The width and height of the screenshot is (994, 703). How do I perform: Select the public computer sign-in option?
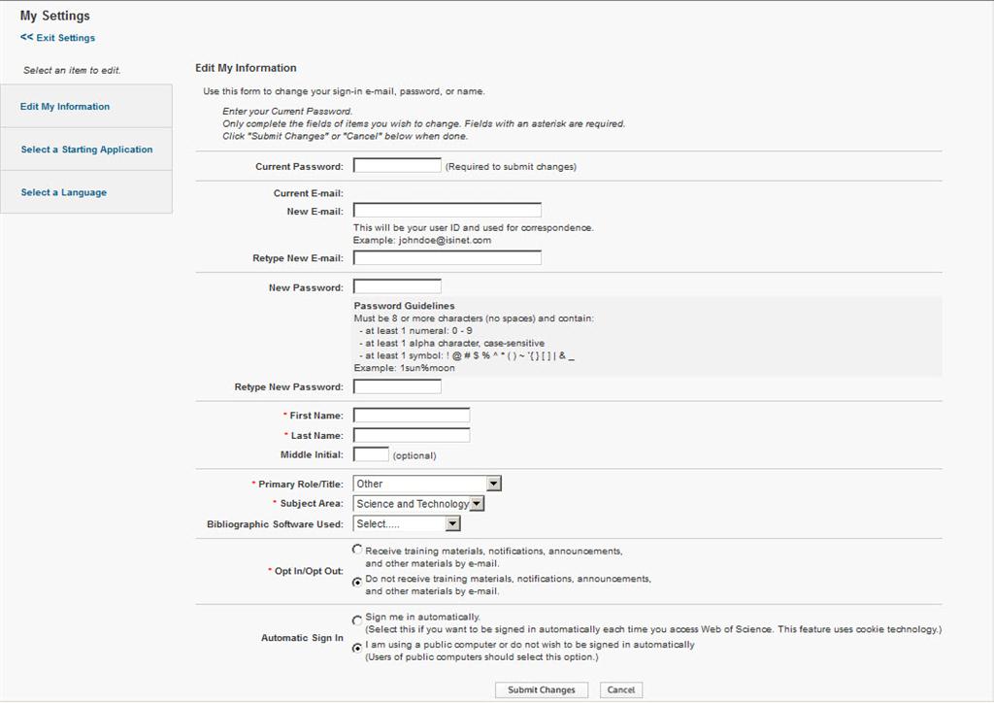coord(355,648)
